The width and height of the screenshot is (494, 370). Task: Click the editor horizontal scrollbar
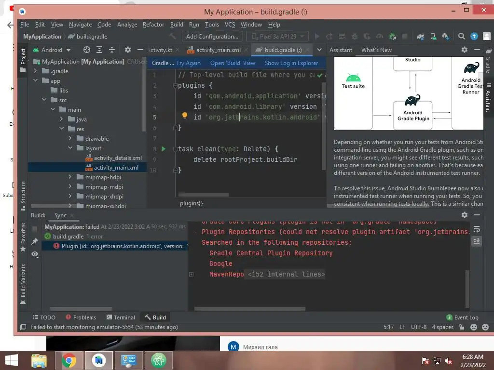coord(204,195)
